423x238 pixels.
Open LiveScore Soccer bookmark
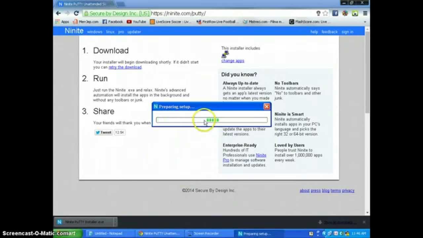tap(171, 22)
